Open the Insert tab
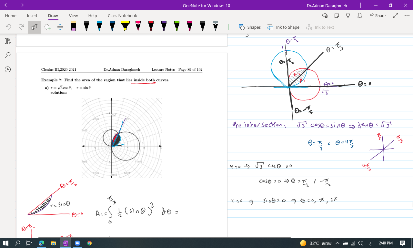The height and width of the screenshot is (248, 413). tap(32, 15)
